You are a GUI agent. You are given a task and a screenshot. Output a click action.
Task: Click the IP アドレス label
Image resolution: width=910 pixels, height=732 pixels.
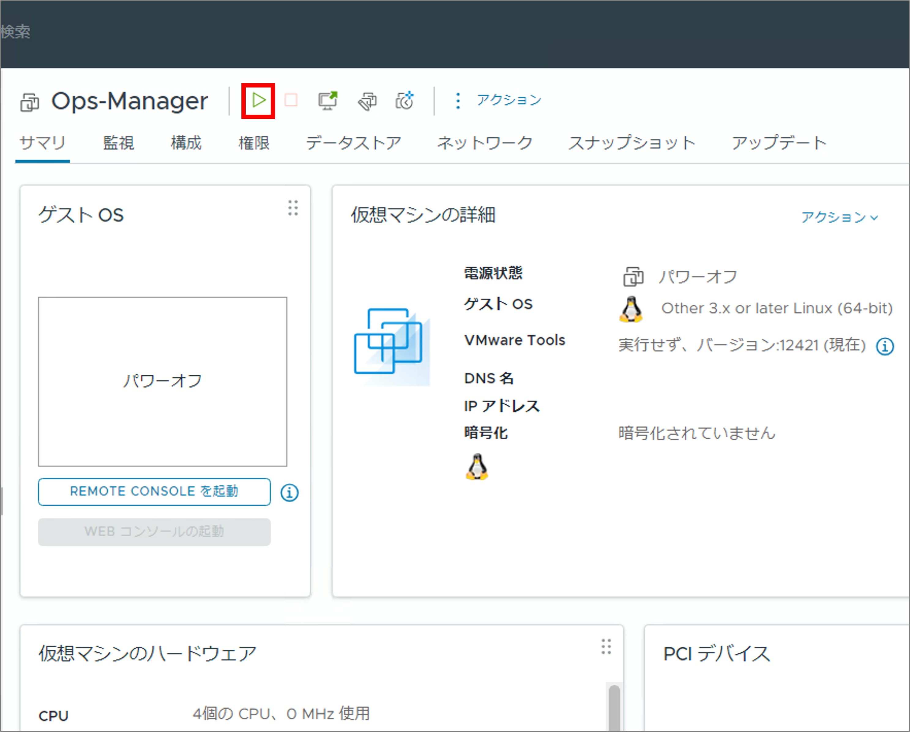(x=502, y=406)
